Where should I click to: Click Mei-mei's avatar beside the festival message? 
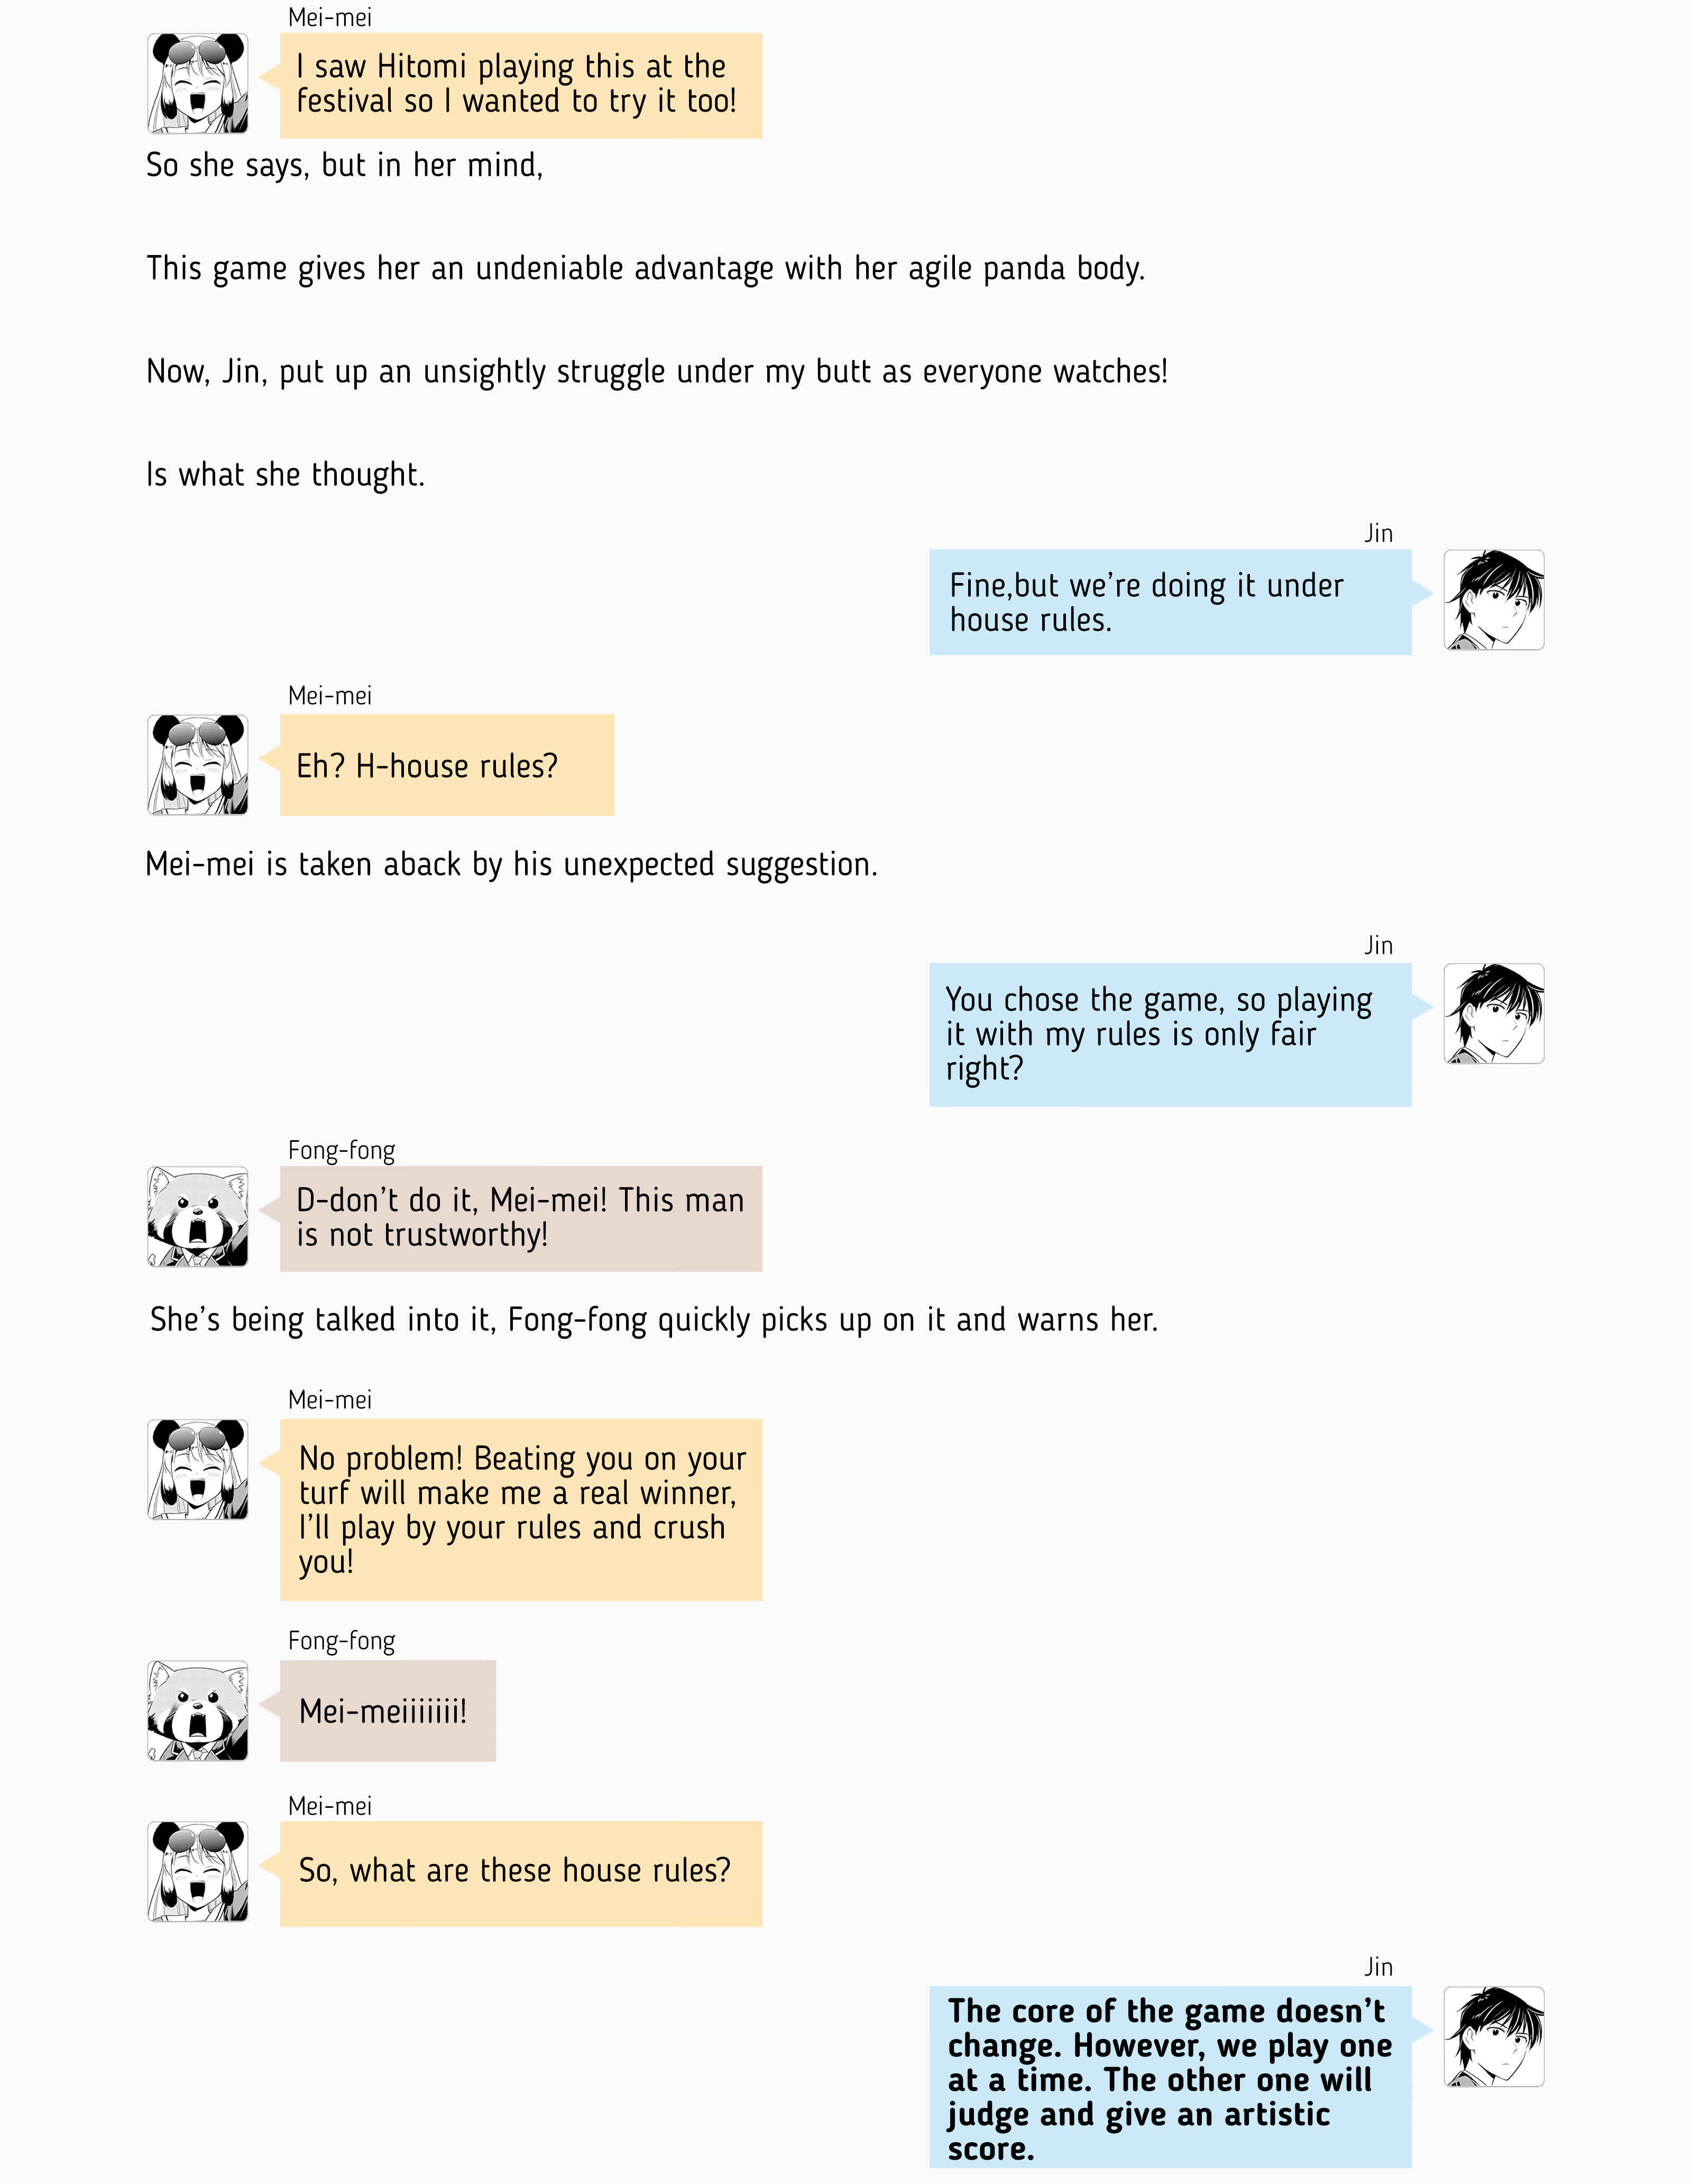click(x=198, y=83)
